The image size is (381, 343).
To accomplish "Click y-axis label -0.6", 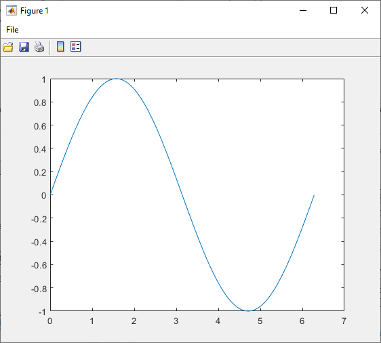I will click(39, 266).
